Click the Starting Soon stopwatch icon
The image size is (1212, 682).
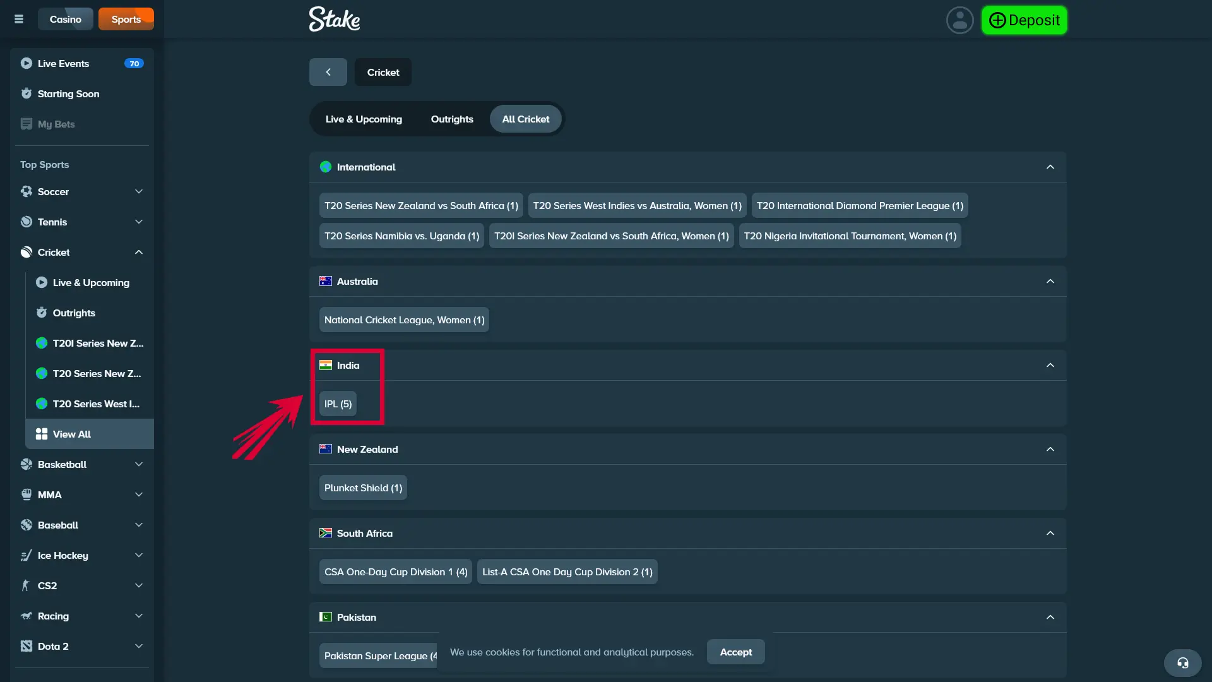[26, 93]
